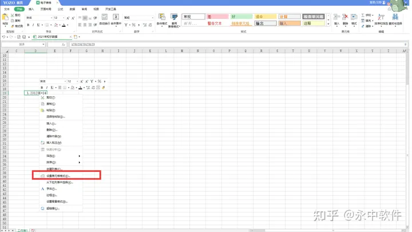Toggle Underline in the ribbon font group

click(38, 25)
